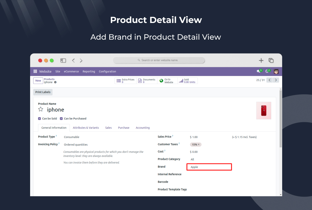Image resolution: width=312 pixels, height=210 pixels.
Task: Open Documents stat button
Action: pos(147,81)
